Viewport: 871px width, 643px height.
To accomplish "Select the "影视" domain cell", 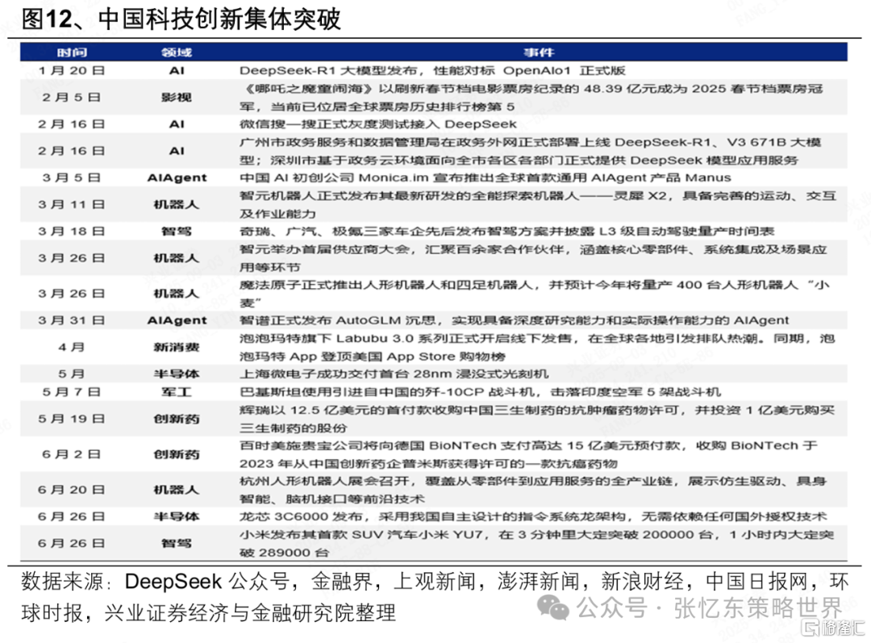I will pyautogui.click(x=177, y=98).
